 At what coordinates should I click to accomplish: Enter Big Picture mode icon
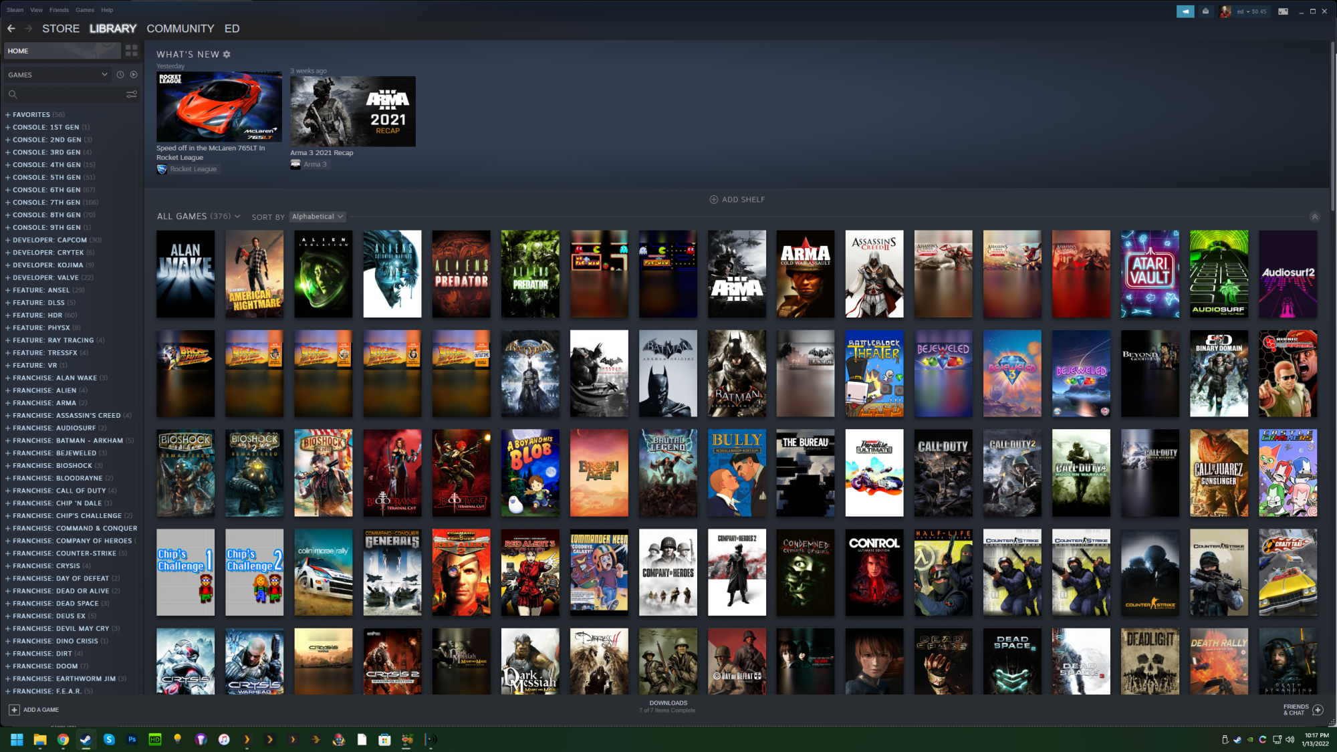[x=1283, y=11]
